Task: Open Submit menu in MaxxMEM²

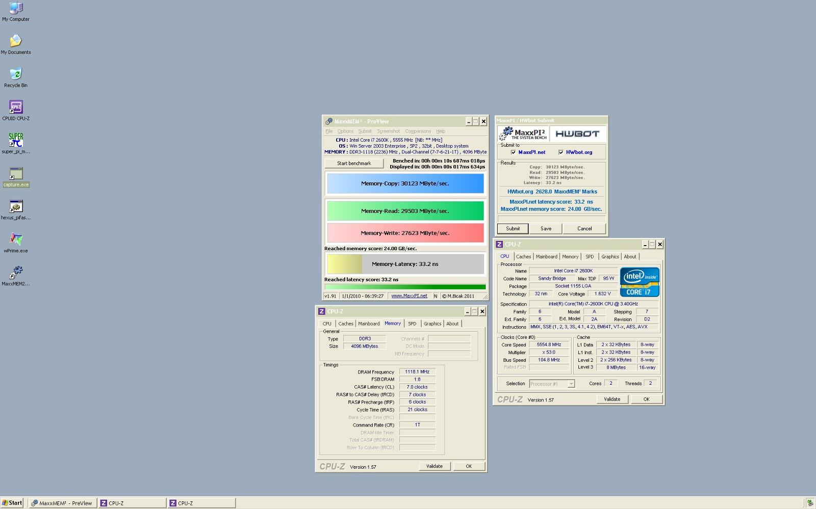Action: (365, 131)
